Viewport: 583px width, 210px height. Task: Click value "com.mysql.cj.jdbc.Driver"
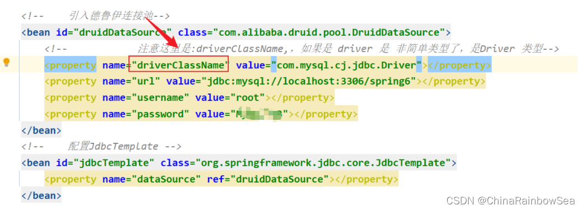click(346, 65)
